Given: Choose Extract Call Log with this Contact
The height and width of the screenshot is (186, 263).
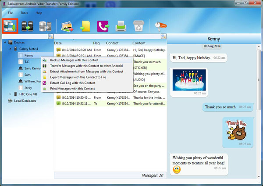Looking at the screenshot, I should (x=87, y=83).
